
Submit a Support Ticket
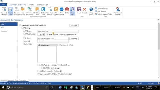104,14
